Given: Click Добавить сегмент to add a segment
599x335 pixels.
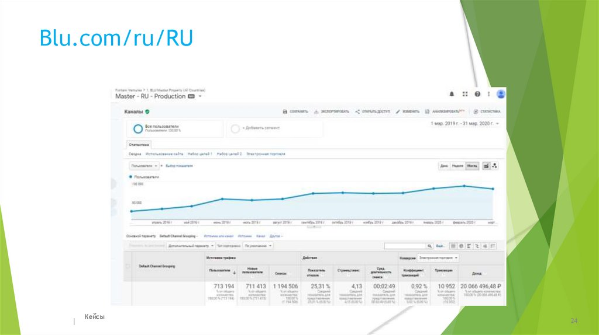Looking at the screenshot, I should pyautogui.click(x=275, y=128).
